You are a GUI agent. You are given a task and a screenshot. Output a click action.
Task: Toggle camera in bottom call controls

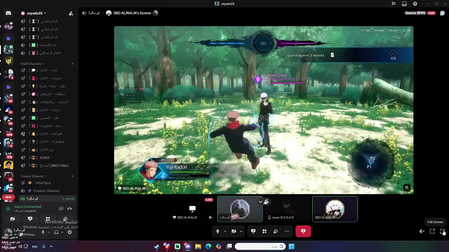[234, 231]
